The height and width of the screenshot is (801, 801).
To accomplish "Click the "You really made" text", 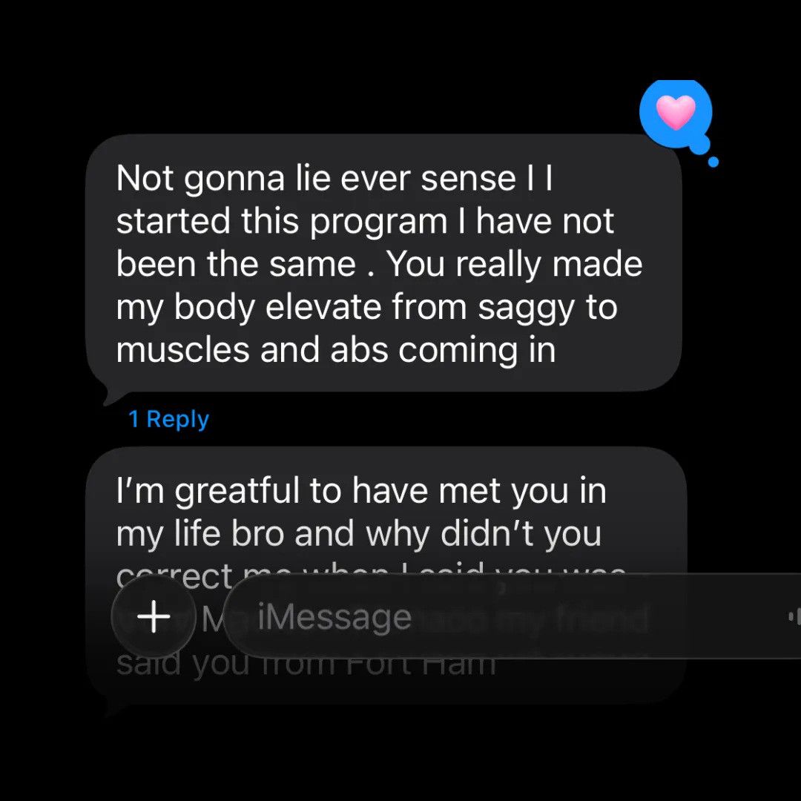I will (514, 264).
